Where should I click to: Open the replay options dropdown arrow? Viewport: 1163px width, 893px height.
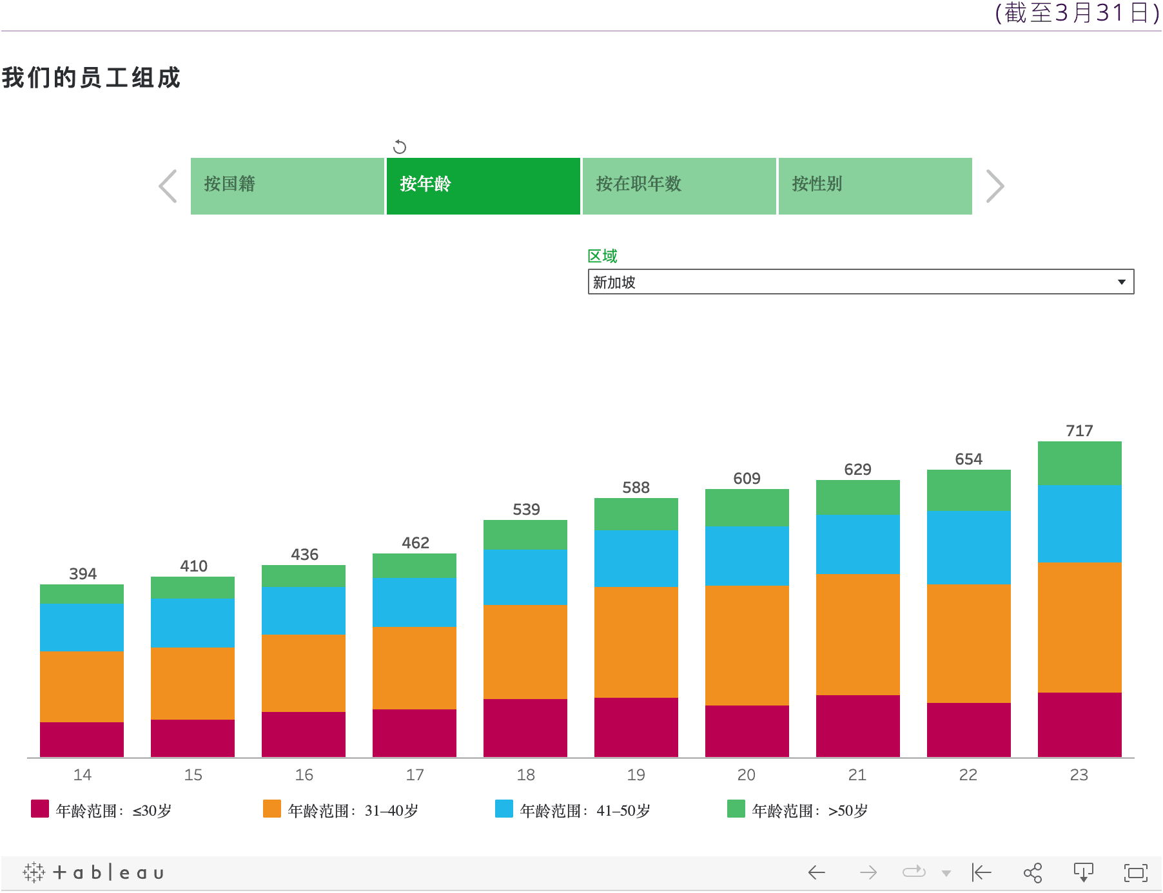pos(946,874)
